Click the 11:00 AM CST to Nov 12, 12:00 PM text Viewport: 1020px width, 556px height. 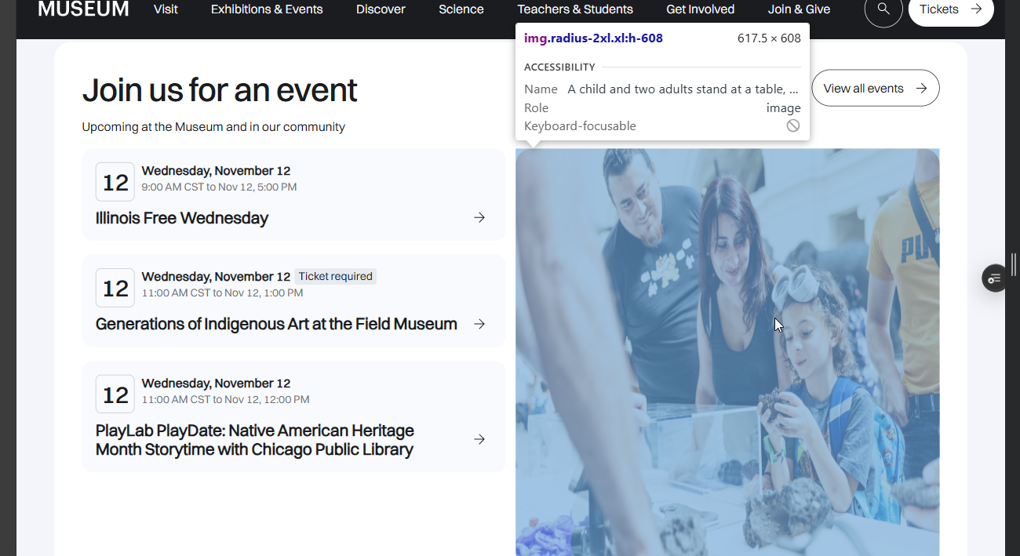[225, 399]
